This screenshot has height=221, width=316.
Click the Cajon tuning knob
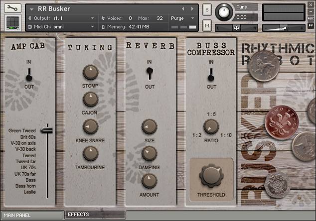pos(91,99)
